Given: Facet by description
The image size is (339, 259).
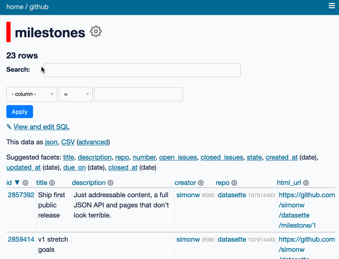Looking at the screenshot, I should (x=95, y=157).
